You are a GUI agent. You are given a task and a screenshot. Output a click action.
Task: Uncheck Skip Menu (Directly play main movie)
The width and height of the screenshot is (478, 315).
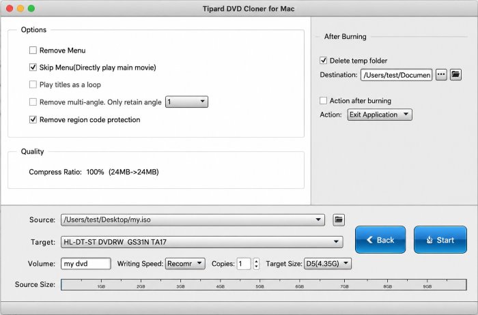pyautogui.click(x=33, y=67)
